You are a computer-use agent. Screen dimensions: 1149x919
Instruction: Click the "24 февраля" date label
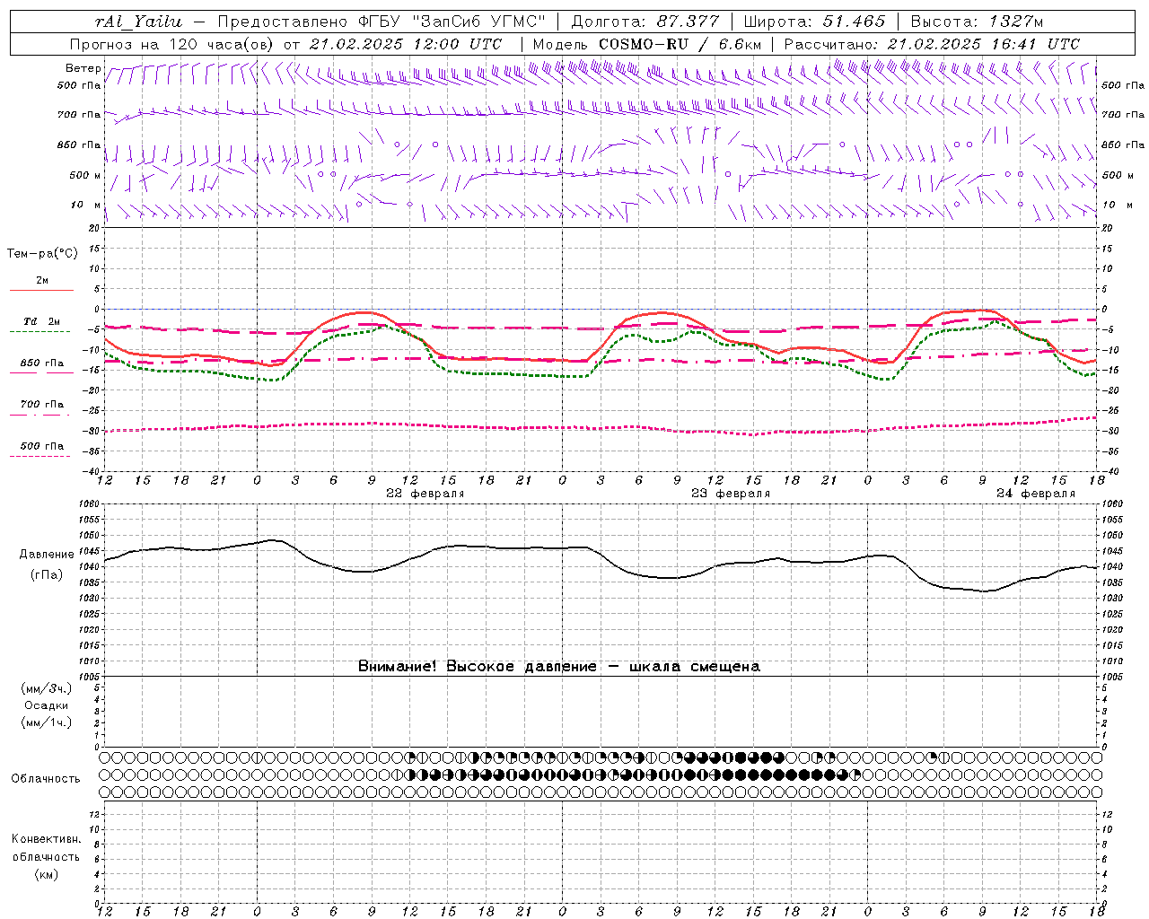click(1036, 494)
